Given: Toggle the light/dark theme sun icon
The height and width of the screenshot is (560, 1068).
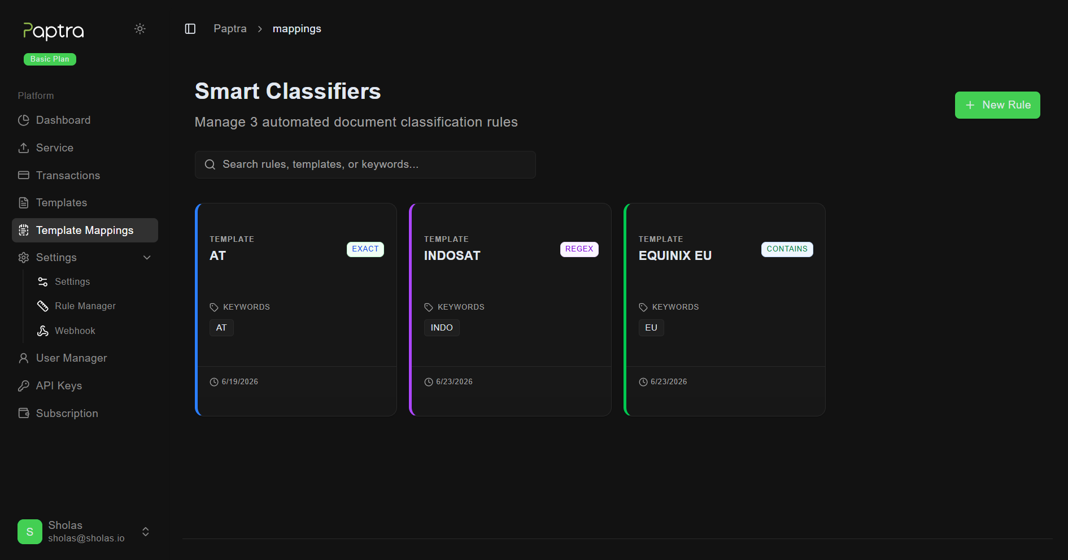Looking at the screenshot, I should point(140,29).
